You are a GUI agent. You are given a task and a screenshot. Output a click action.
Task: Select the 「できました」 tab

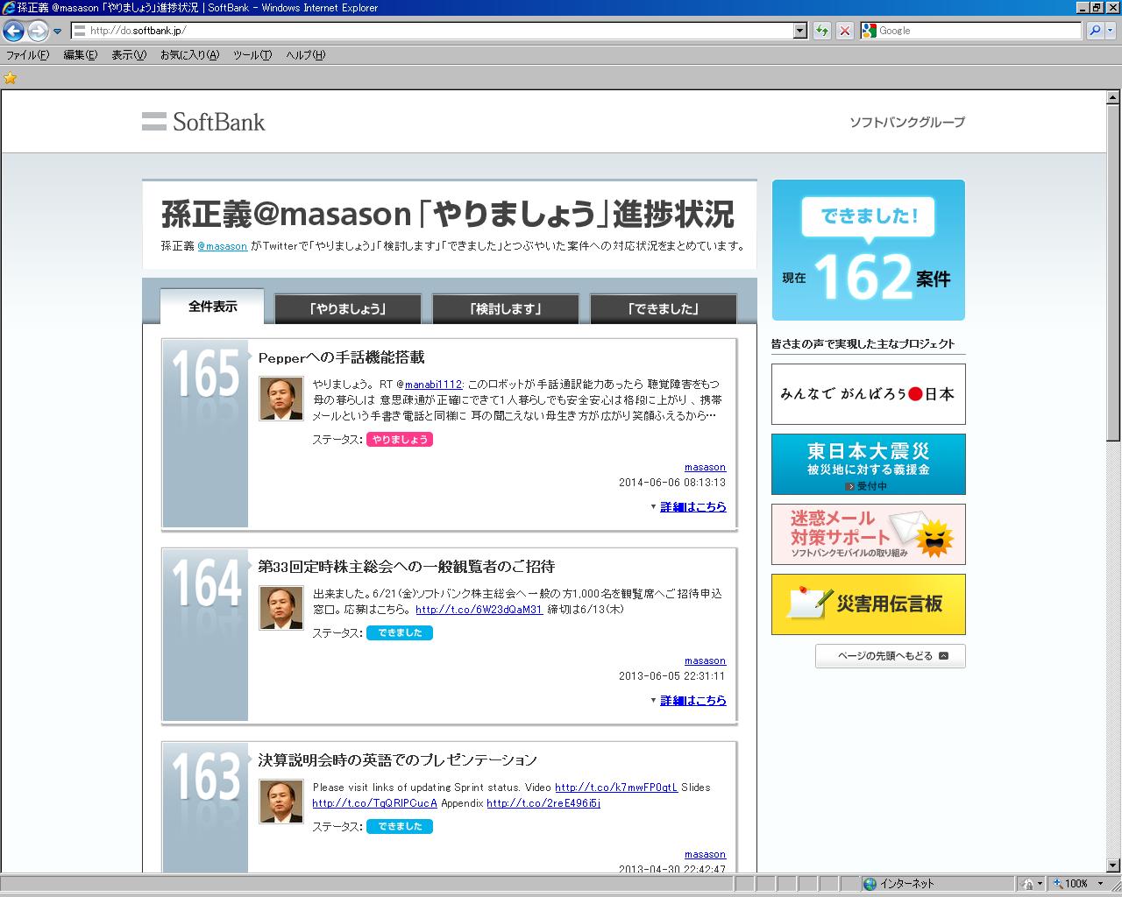(664, 308)
